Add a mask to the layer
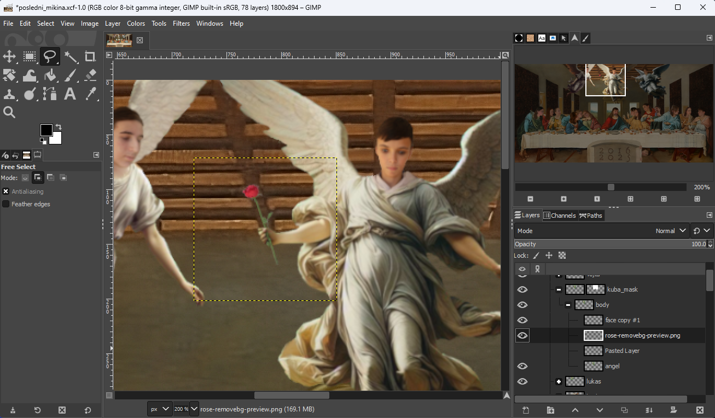 tap(674, 410)
